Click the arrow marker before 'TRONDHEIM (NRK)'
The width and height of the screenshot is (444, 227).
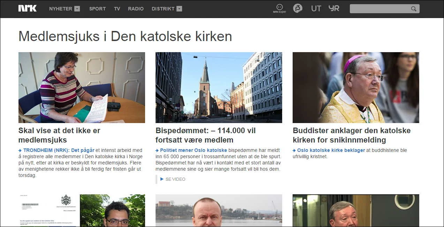[x=21, y=150]
